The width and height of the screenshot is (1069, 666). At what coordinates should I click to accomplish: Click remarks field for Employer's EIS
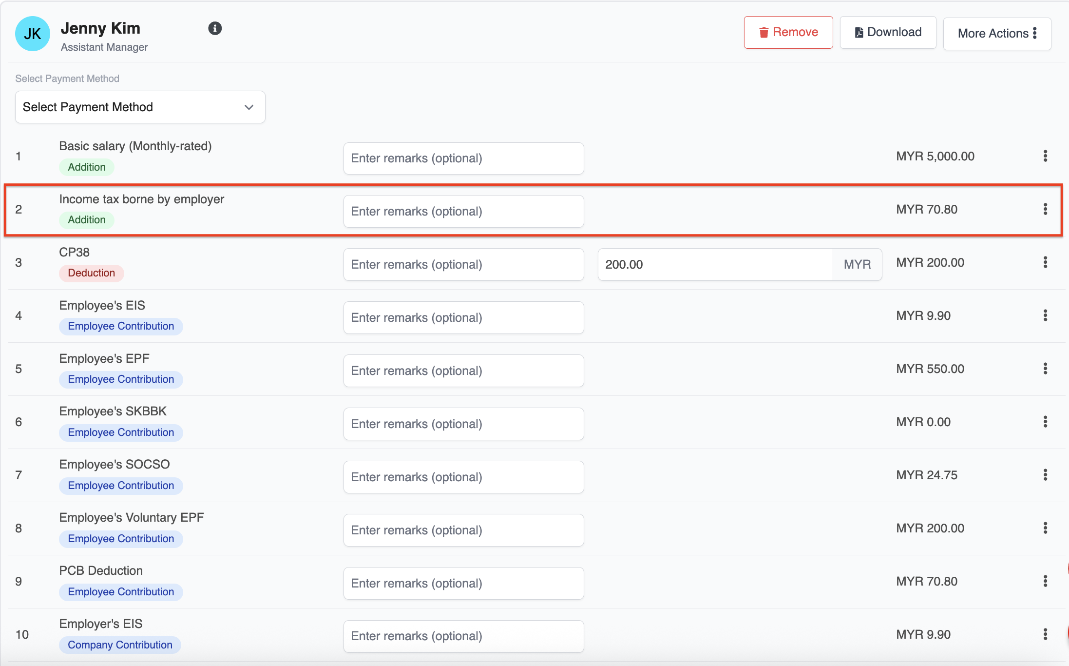(464, 637)
